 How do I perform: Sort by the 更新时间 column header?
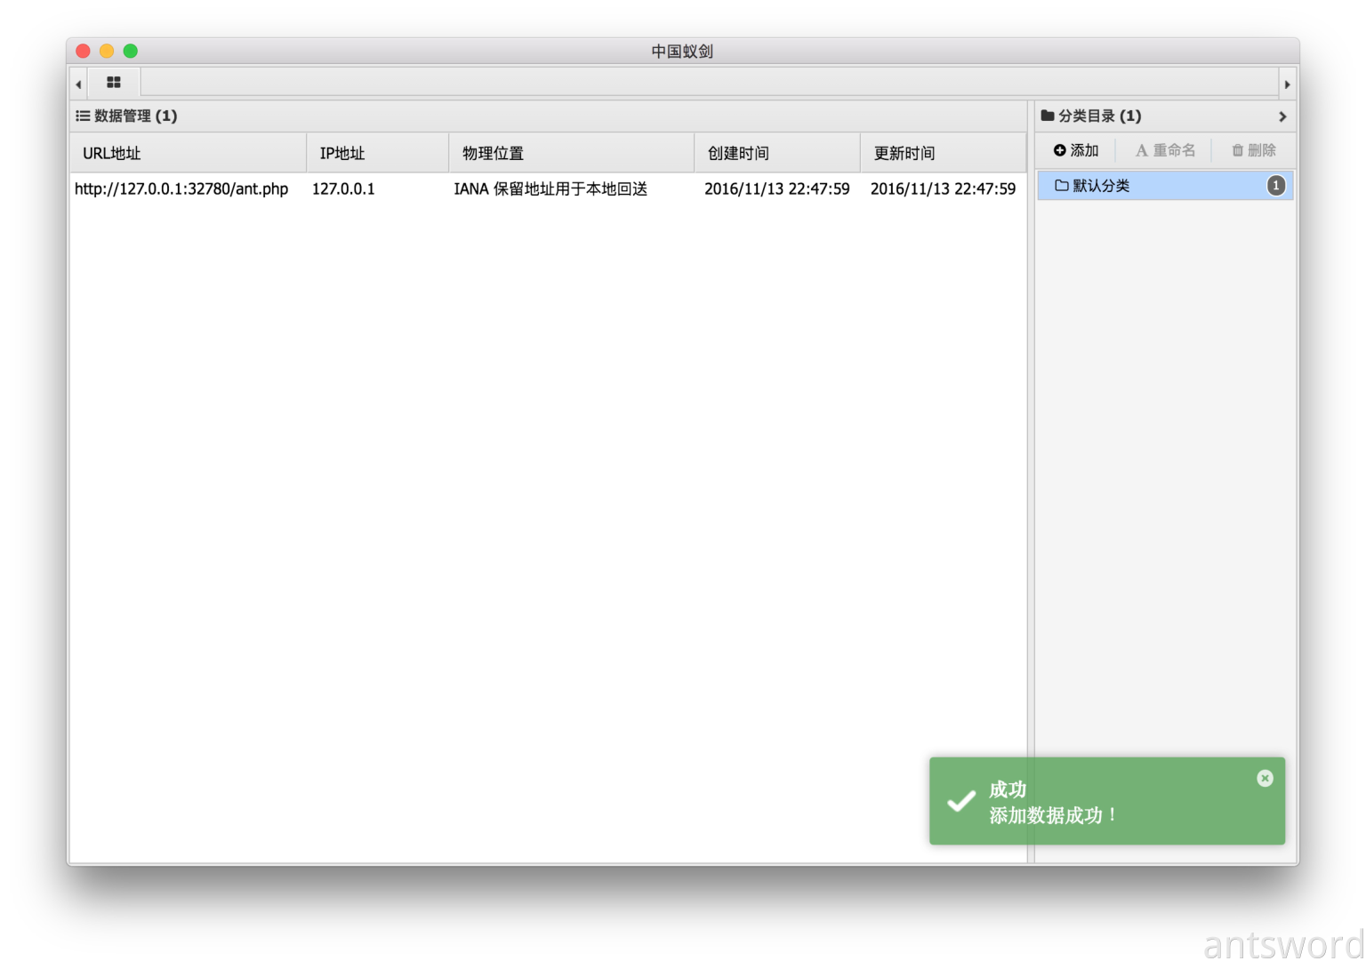coord(904,153)
